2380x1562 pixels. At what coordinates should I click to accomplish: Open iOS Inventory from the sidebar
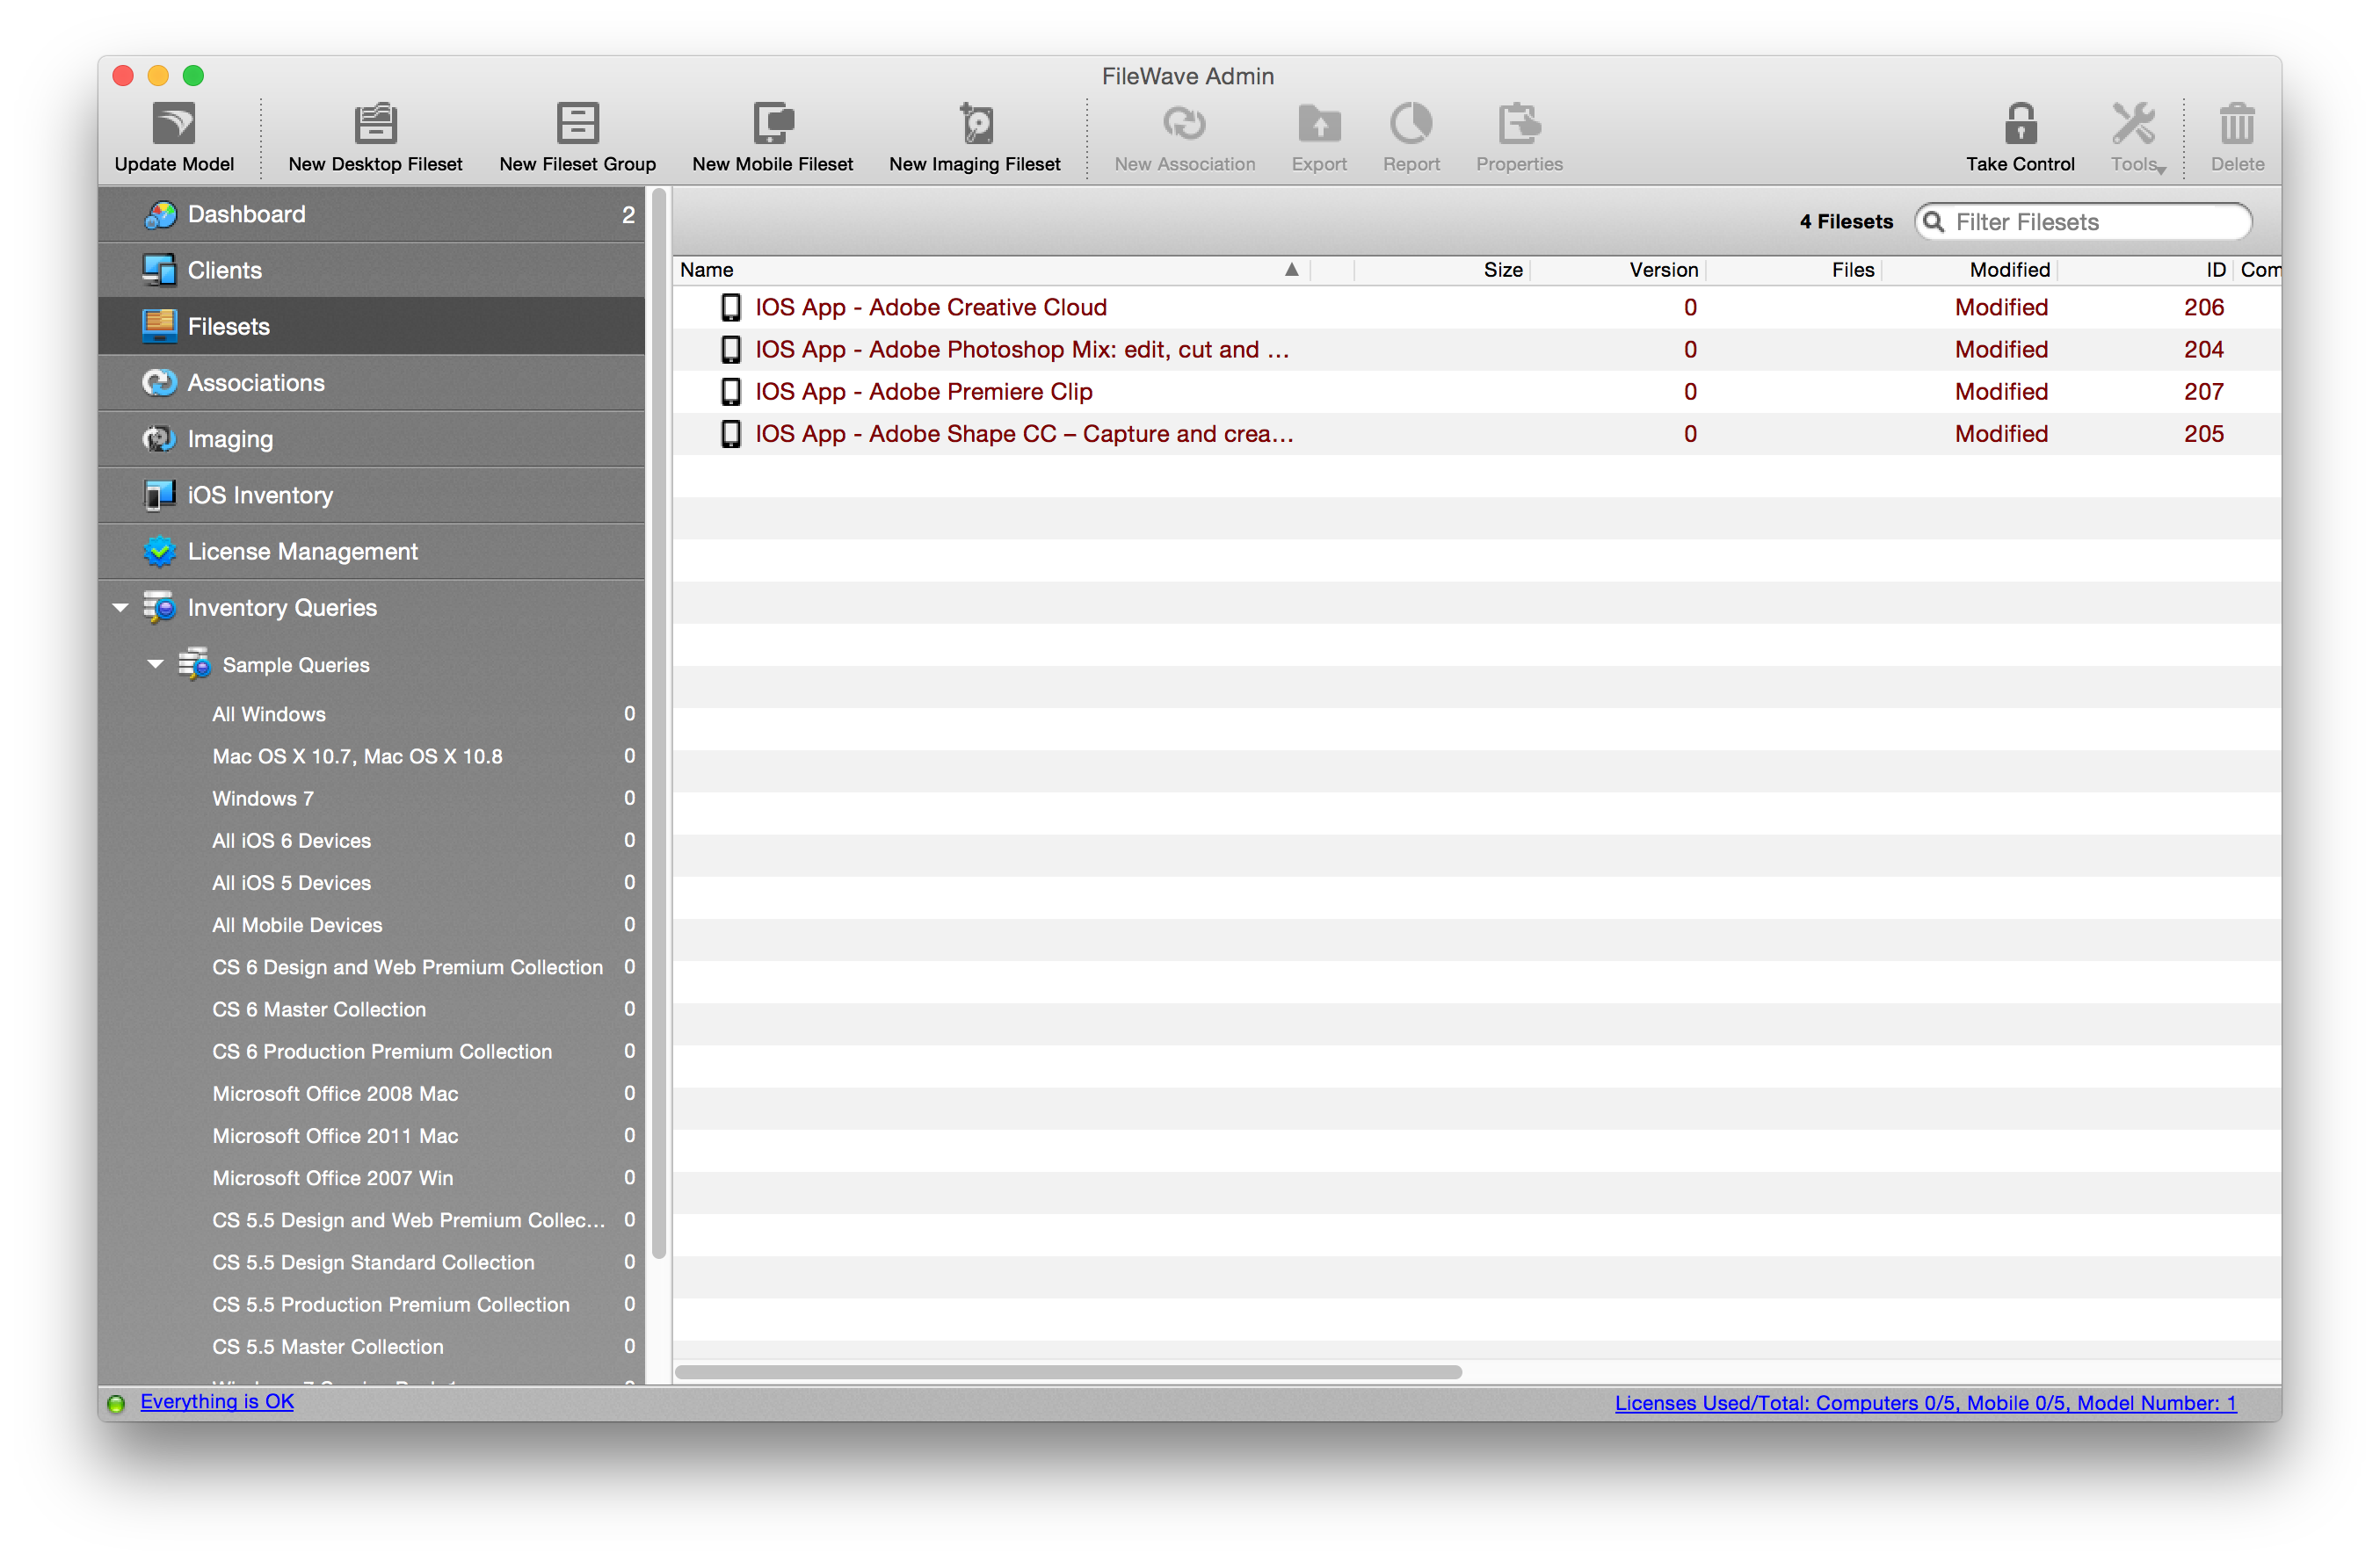[x=260, y=495]
